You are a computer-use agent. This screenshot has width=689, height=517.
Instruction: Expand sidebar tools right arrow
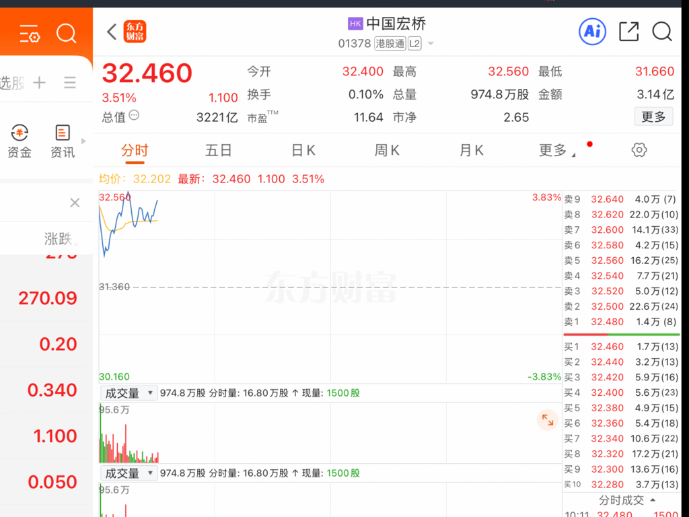(x=83, y=141)
